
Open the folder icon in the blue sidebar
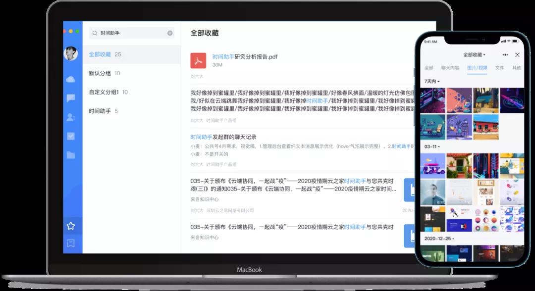pyautogui.click(x=71, y=155)
